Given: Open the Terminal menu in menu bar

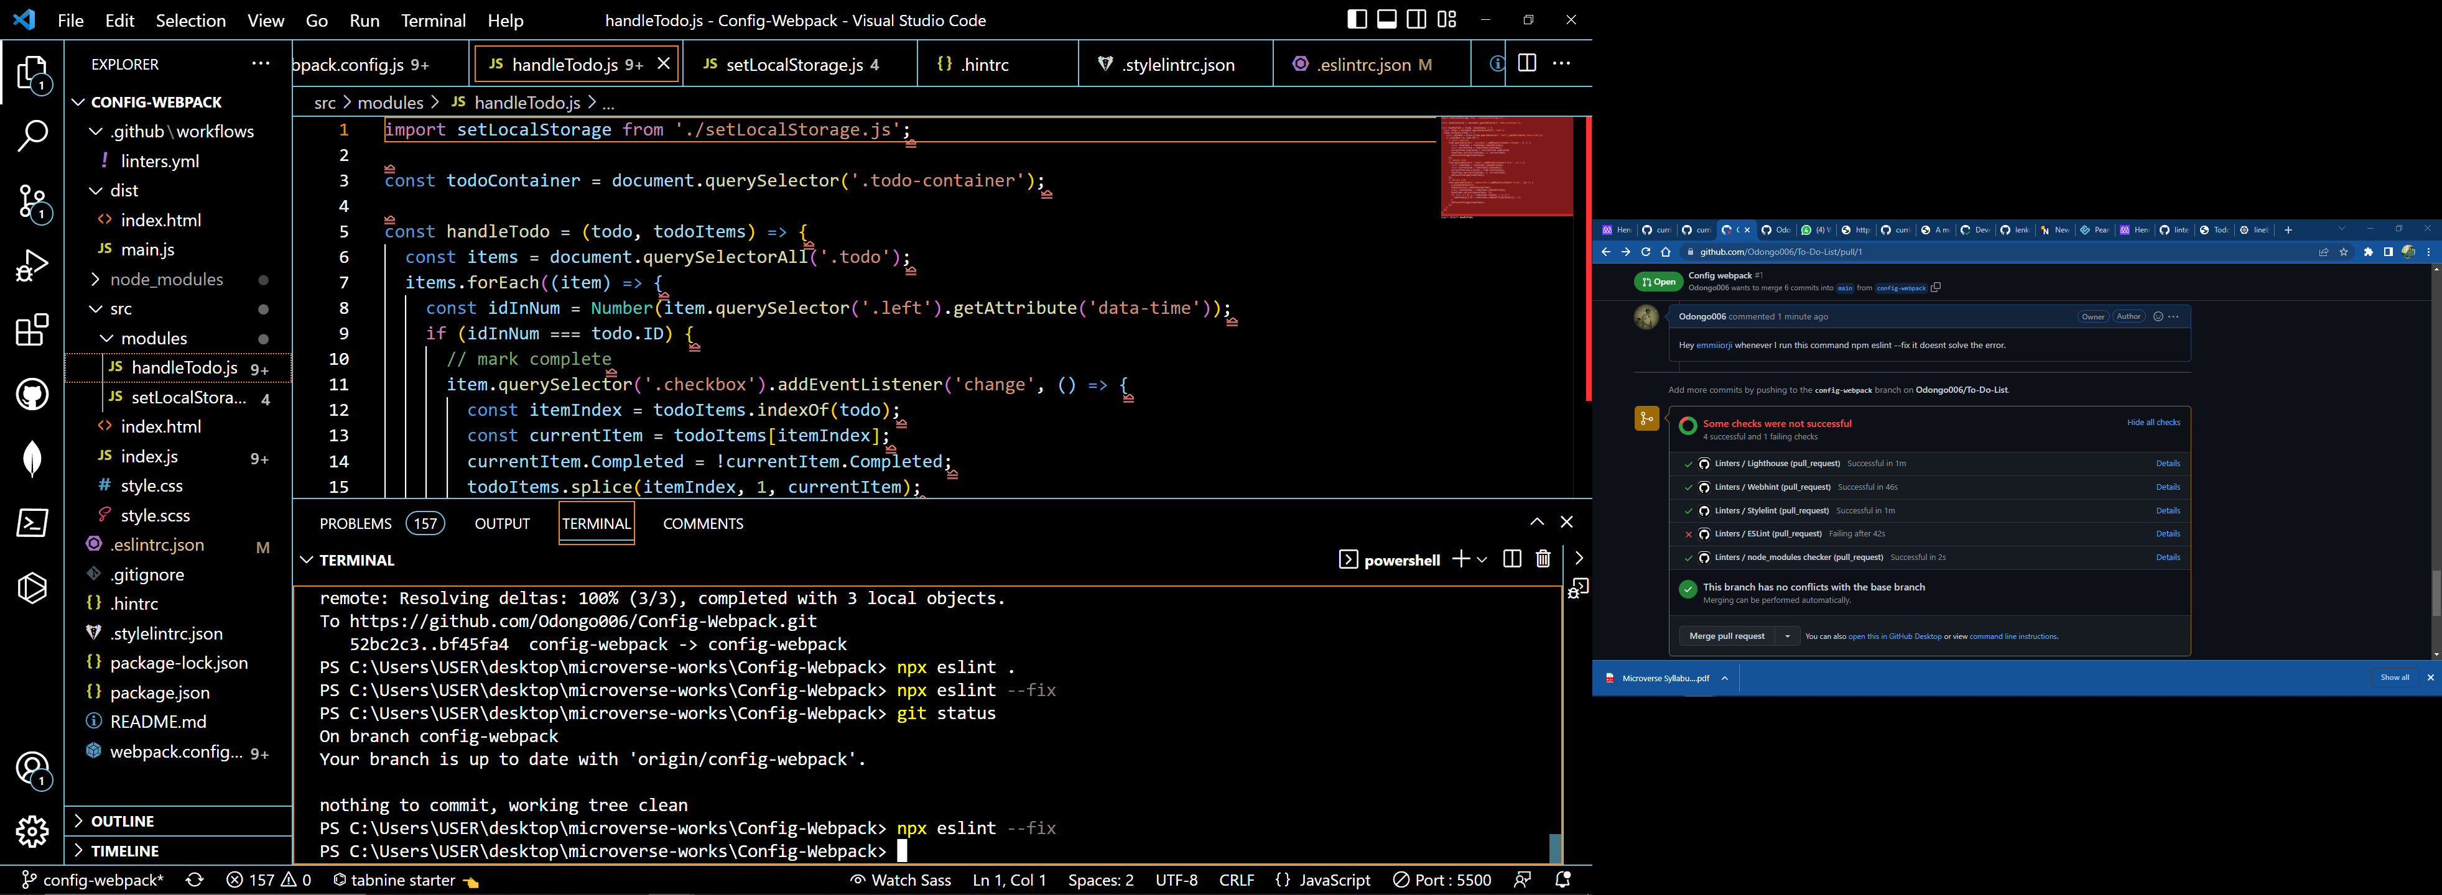Looking at the screenshot, I should pos(433,20).
